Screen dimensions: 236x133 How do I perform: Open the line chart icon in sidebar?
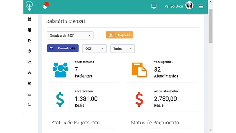[x=30, y=62]
